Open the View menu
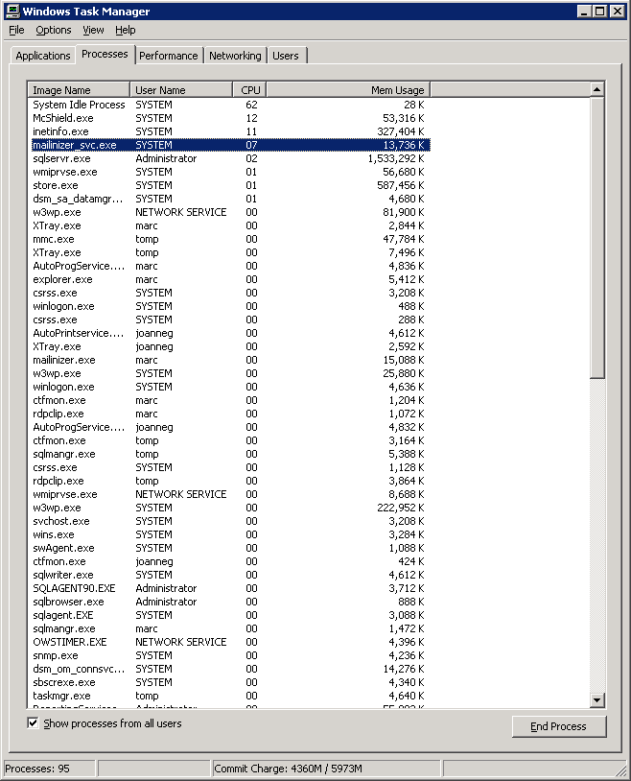This screenshot has width=631, height=781. [93, 30]
